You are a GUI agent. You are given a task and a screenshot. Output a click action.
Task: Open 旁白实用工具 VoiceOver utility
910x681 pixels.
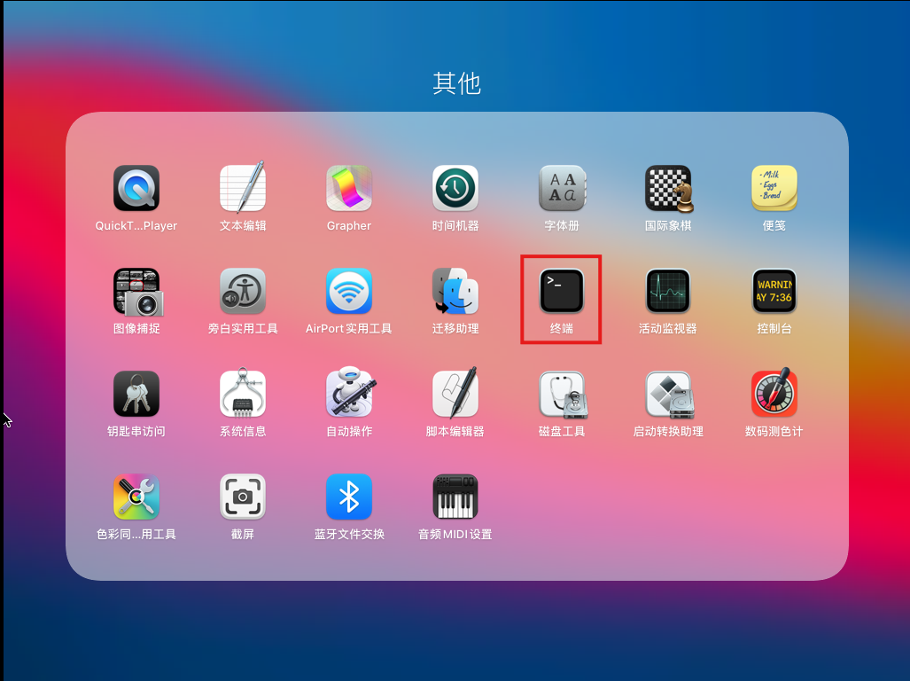[x=243, y=291]
